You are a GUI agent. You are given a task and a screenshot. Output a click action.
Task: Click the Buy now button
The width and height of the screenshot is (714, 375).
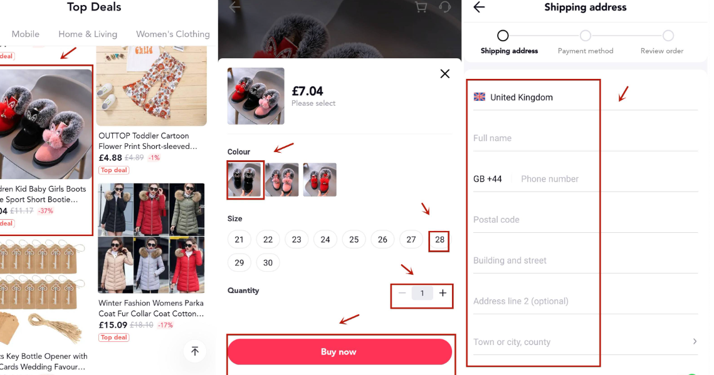pos(340,352)
